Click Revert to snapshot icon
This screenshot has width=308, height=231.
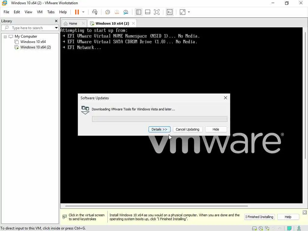117,12
